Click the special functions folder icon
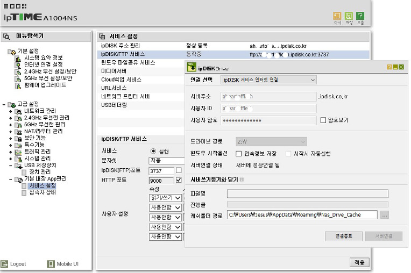The image size is (411, 273). coord(18,145)
